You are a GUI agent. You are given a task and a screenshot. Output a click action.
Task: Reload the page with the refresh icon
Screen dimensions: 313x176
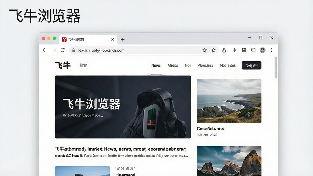tap(63, 50)
